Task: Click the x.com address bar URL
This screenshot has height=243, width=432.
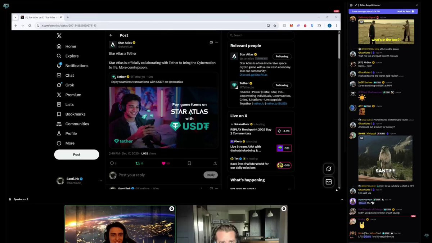Action: (x=69, y=26)
